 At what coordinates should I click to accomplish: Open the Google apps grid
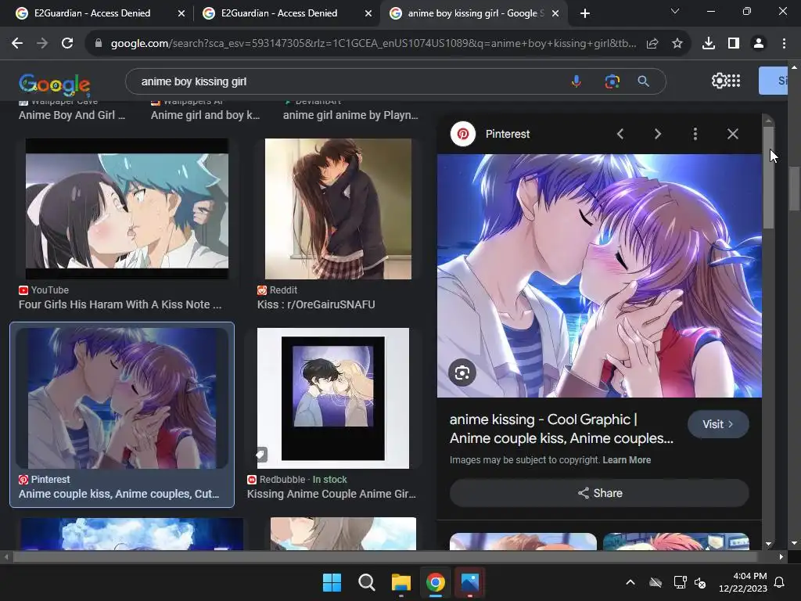pyautogui.click(x=734, y=81)
